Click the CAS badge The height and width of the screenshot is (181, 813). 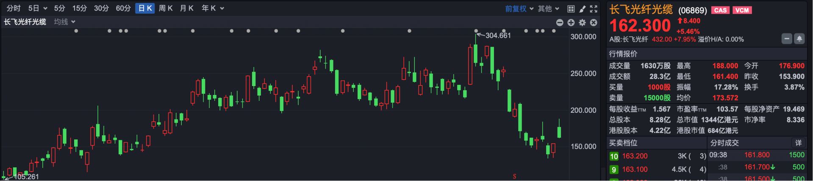(720, 10)
